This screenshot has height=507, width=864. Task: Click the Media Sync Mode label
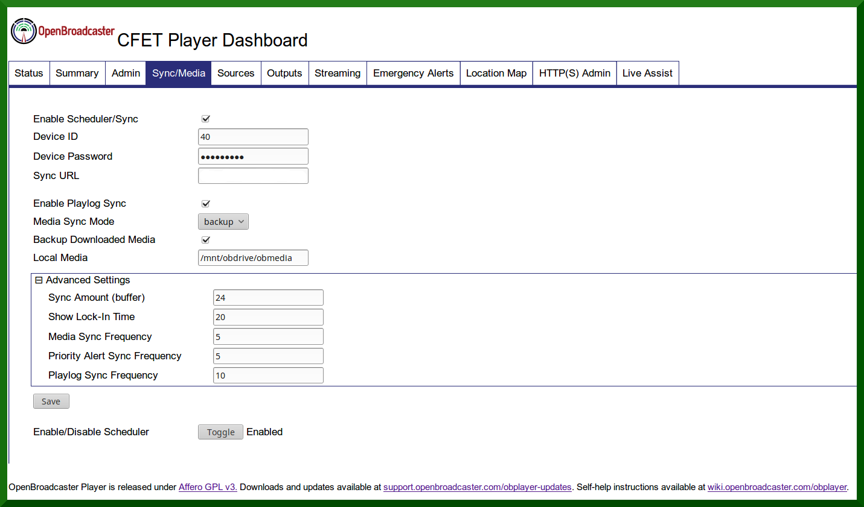[74, 221]
